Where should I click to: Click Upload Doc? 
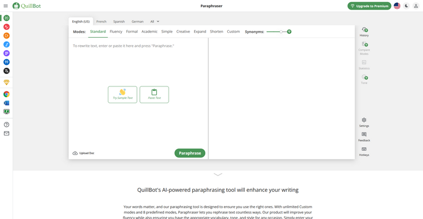click(x=83, y=153)
